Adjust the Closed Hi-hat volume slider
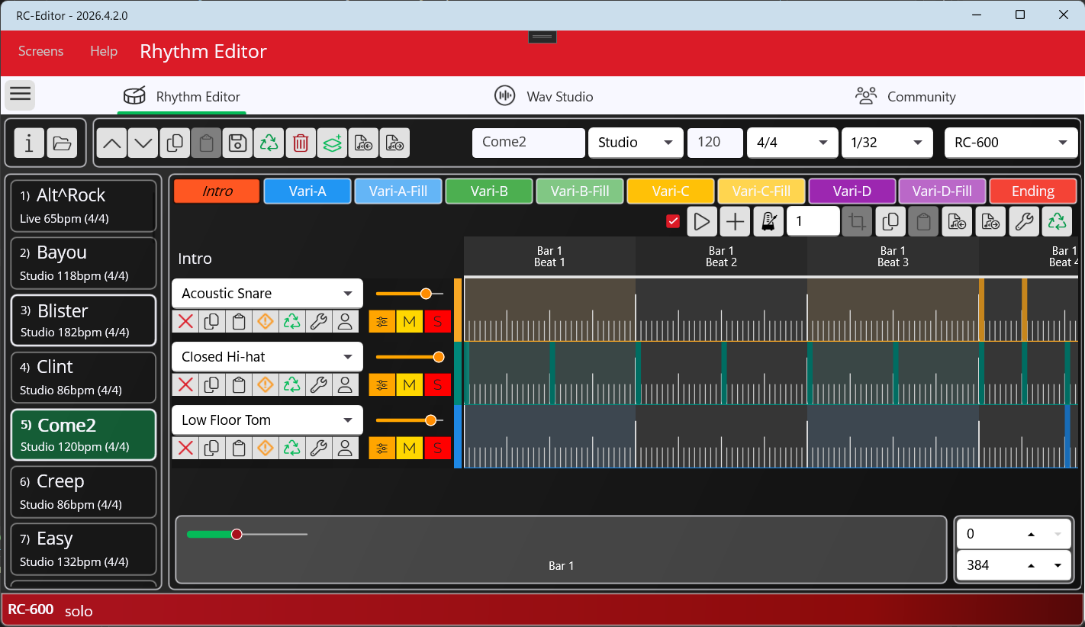 pos(409,357)
